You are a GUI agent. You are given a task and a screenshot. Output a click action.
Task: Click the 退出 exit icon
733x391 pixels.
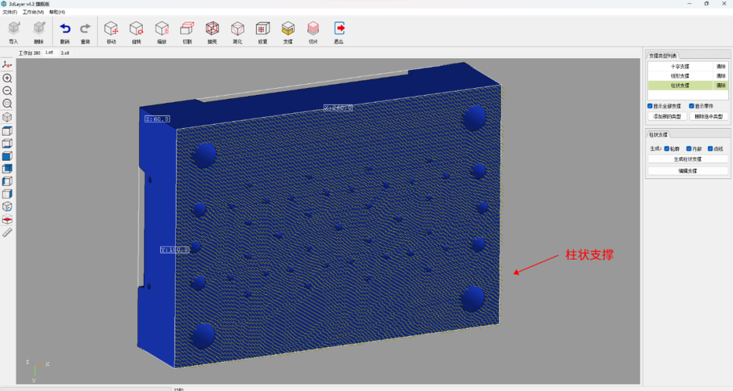pyautogui.click(x=339, y=29)
